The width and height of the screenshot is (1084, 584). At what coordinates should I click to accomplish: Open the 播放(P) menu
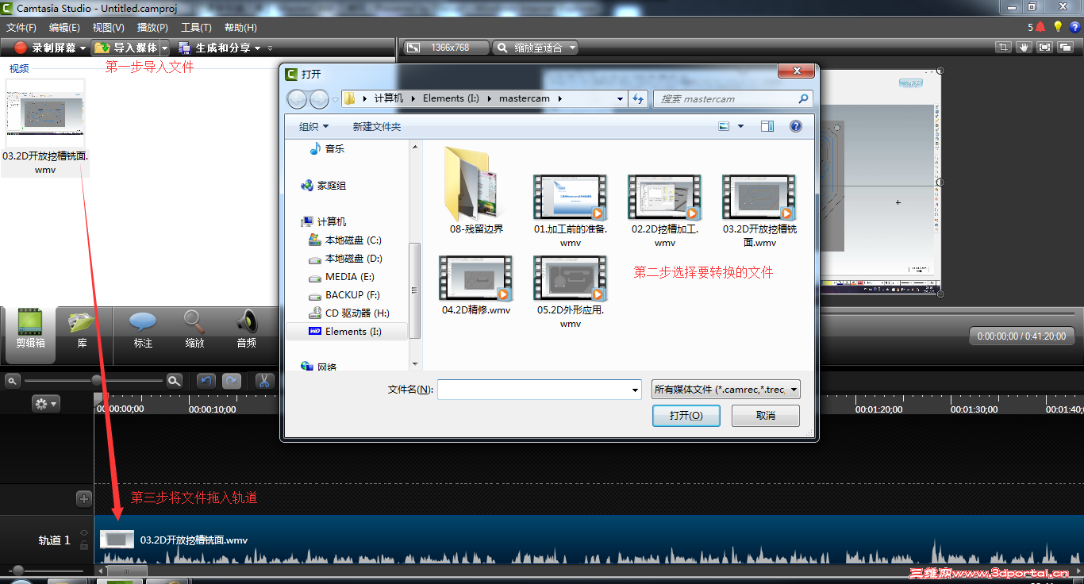pyautogui.click(x=152, y=27)
